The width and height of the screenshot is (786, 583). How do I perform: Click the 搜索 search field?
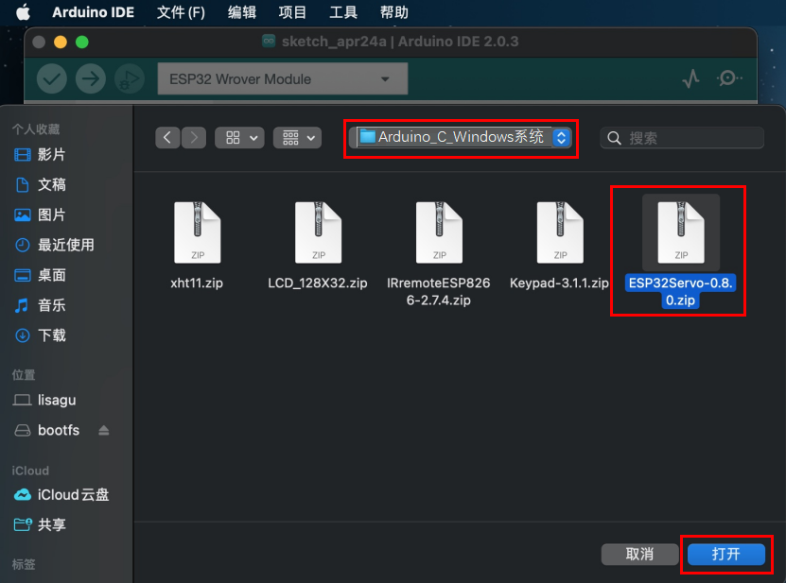tap(682, 138)
